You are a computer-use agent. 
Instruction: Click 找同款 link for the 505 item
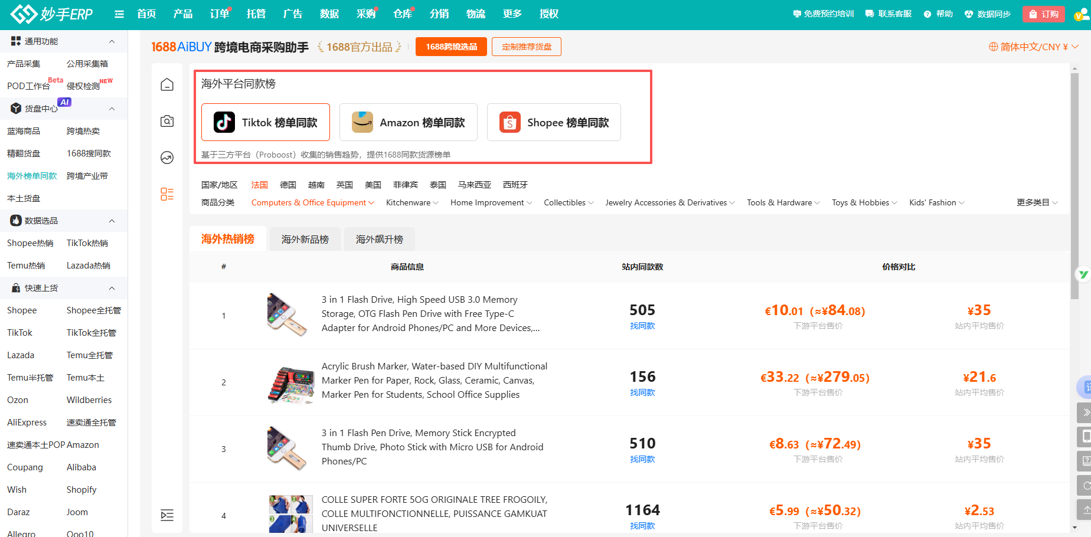coord(642,326)
